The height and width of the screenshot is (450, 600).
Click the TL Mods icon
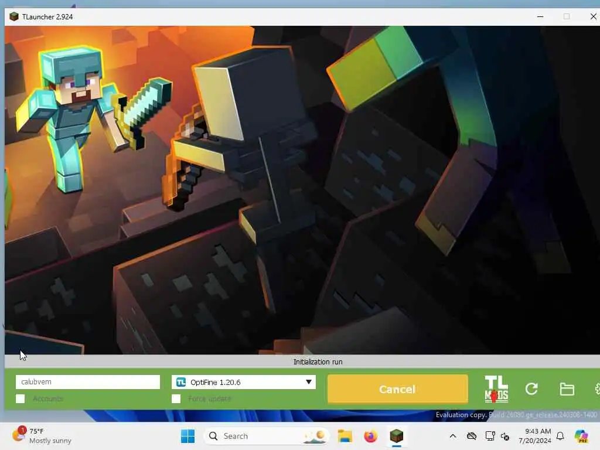click(x=496, y=389)
